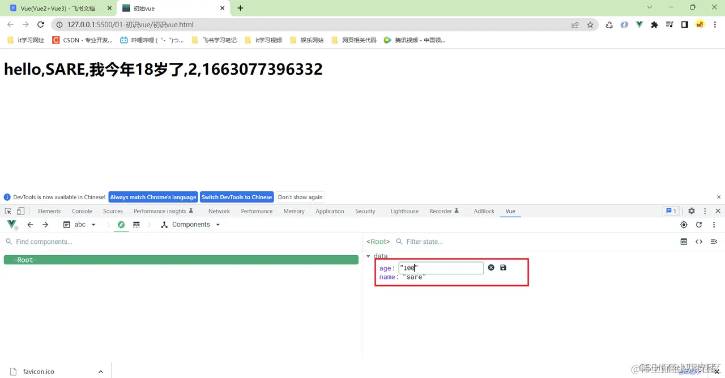
Task: Open DevTools customize three-dot menu
Action: click(705, 211)
